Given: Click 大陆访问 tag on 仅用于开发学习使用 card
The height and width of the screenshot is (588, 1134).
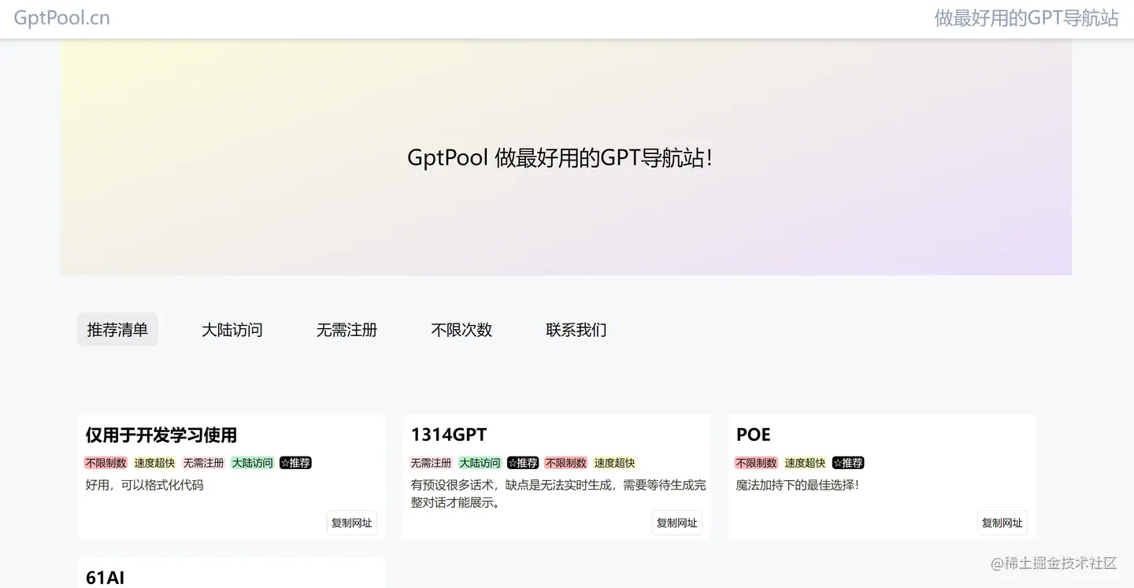Looking at the screenshot, I should (252, 463).
